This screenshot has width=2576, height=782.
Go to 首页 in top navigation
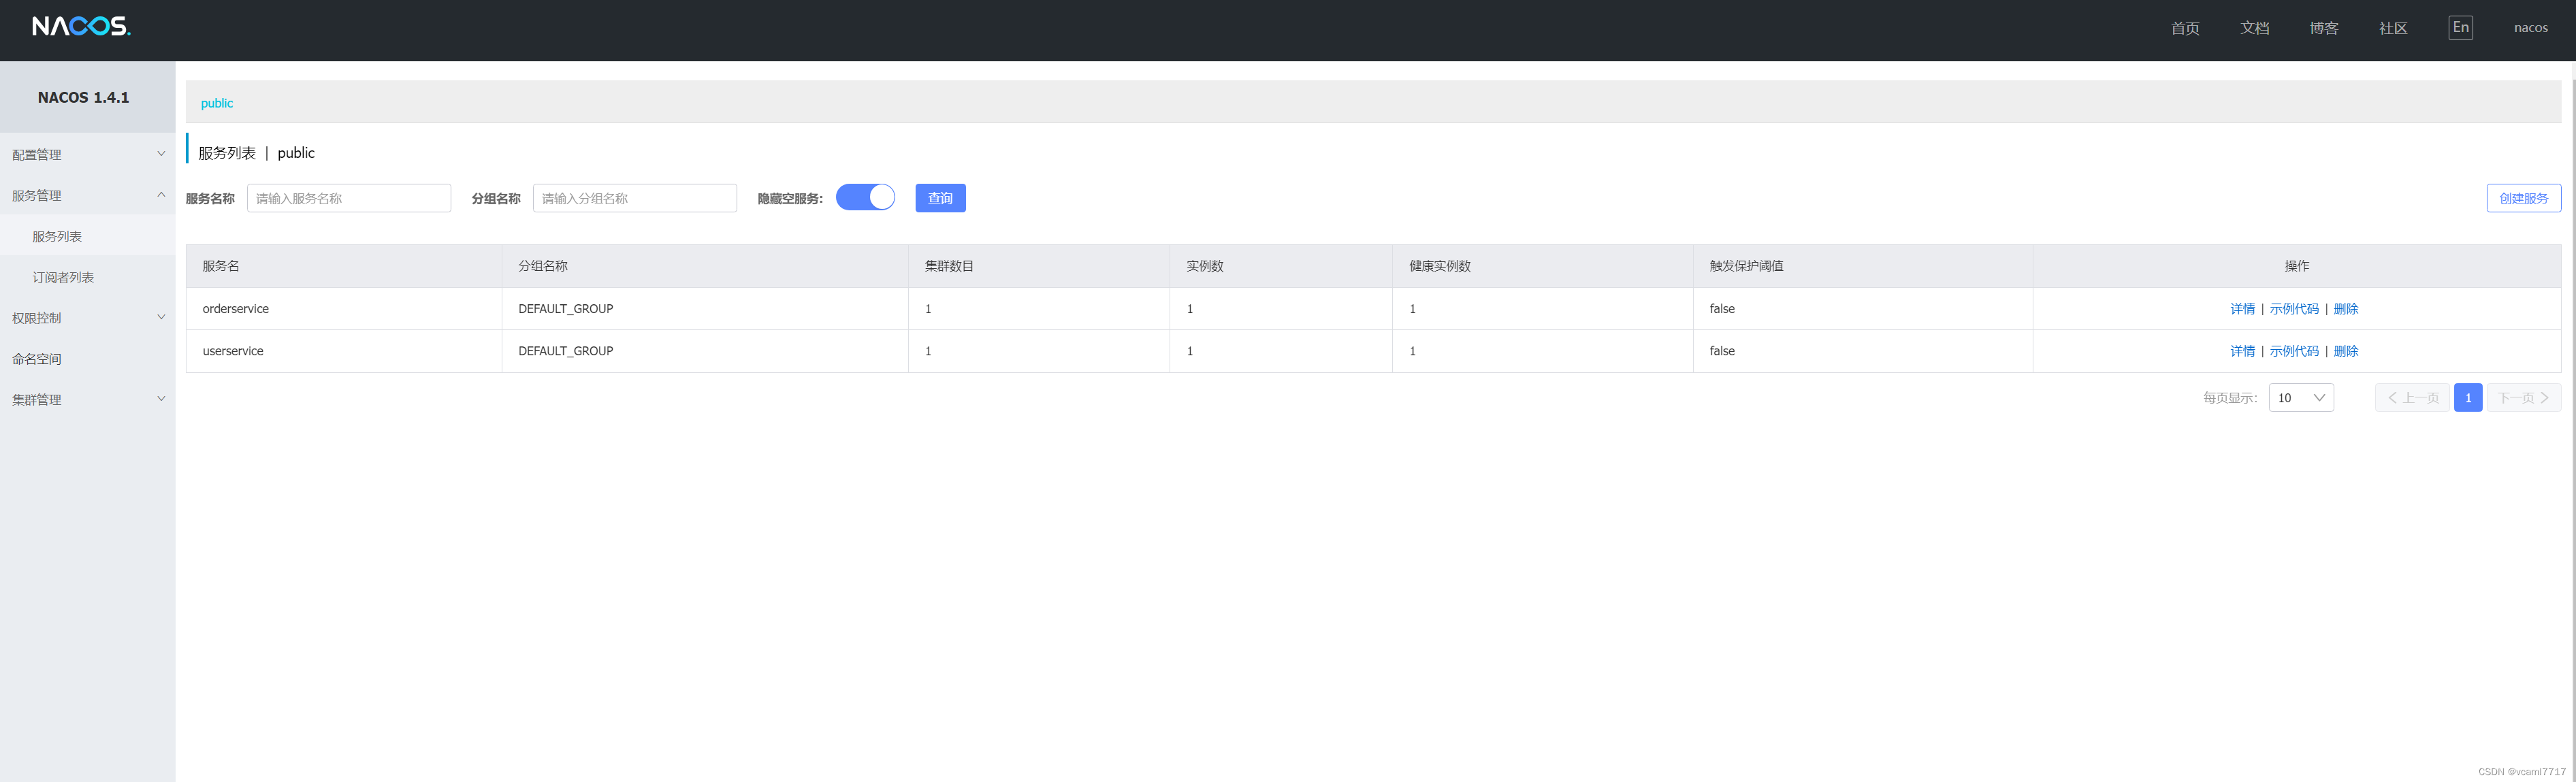pos(2185,28)
